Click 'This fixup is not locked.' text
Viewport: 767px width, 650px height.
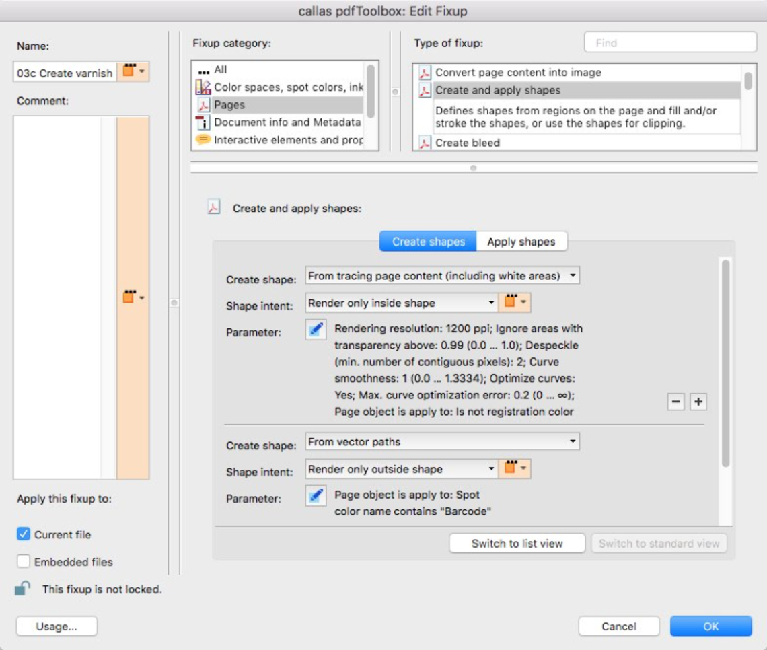[102, 589]
